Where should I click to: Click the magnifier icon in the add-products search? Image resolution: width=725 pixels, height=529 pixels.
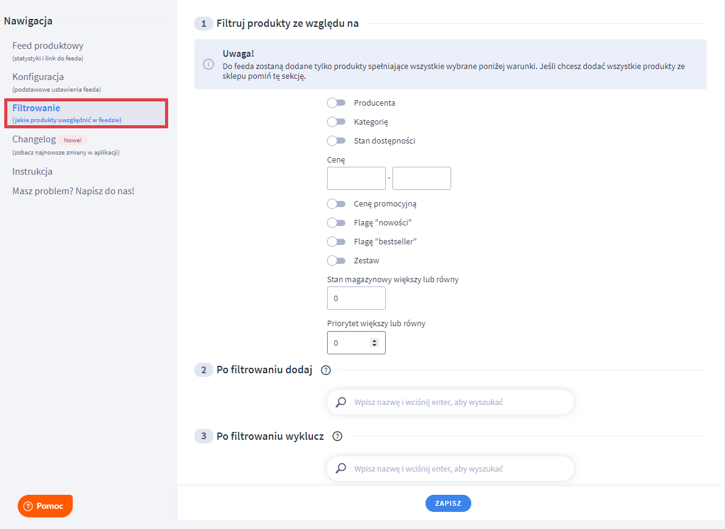click(341, 402)
